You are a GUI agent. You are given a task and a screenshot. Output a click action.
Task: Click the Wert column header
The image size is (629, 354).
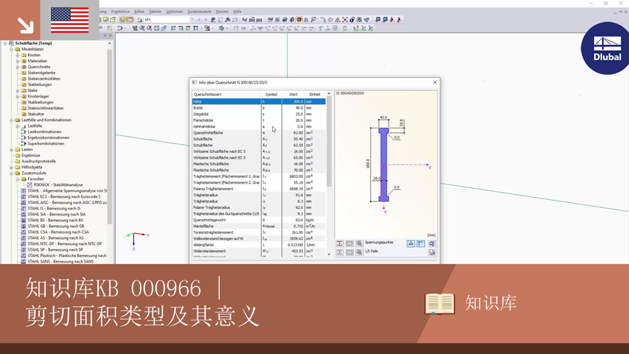[293, 94]
